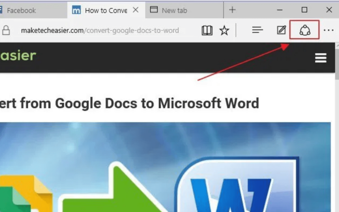Viewport: 339px width, 212px height.
Task: Click the maketecheasier favicon on the active tab
Action: [77, 10]
